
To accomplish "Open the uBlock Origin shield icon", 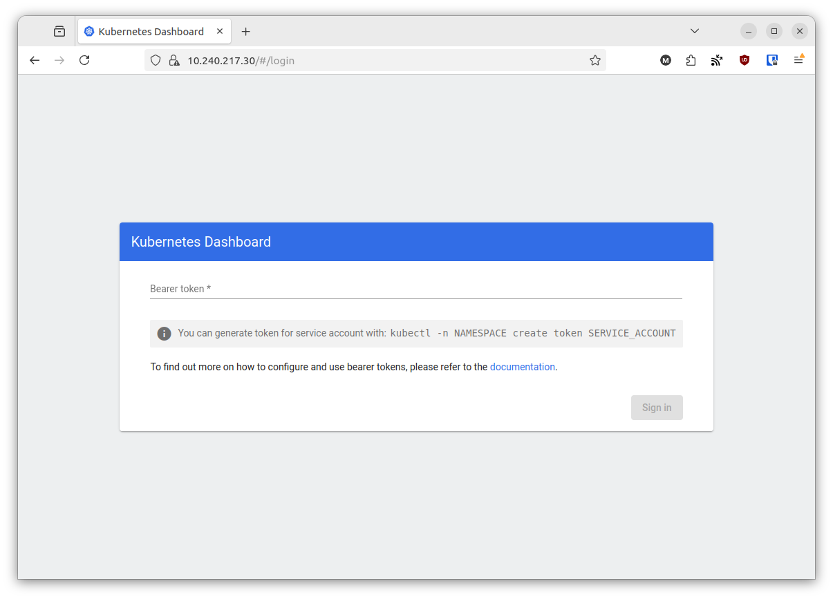I will click(x=745, y=60).
